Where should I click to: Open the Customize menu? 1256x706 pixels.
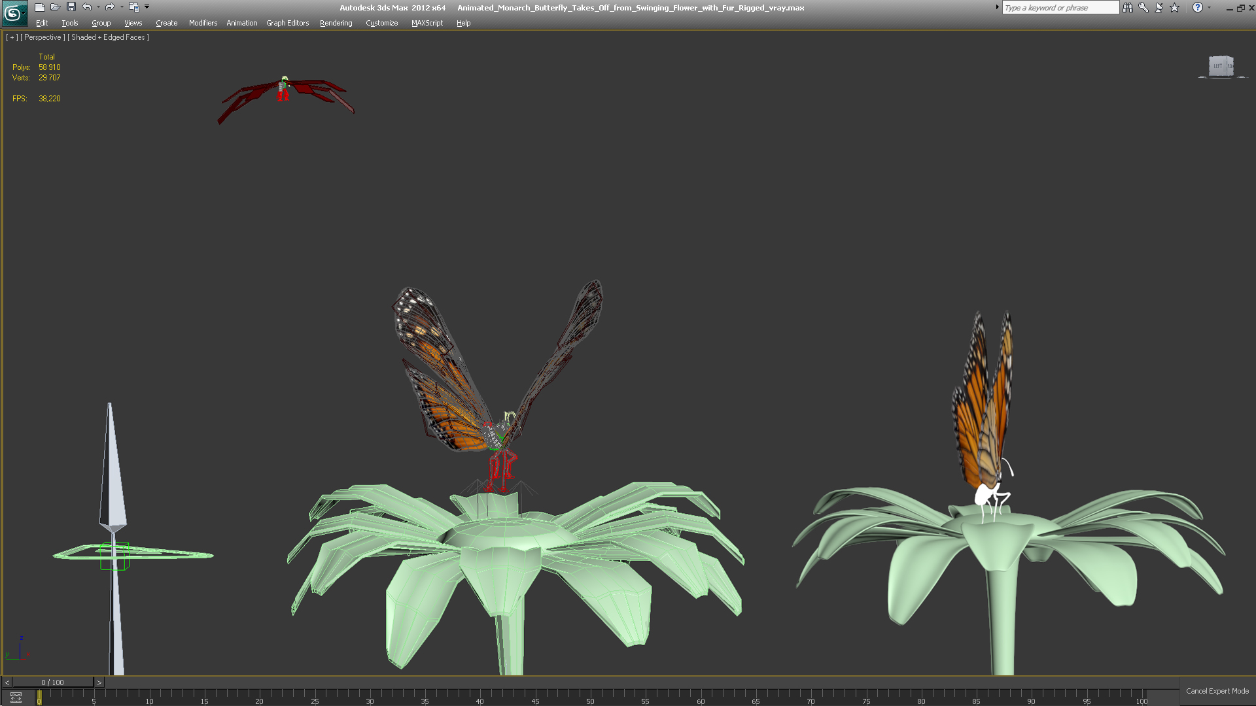tap(382, 23)
